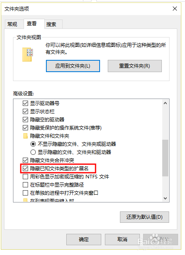This screenshot has width=185, height=255.
Task: Toggle 显示驱动器号 checkbox
Action: point(25,103)
